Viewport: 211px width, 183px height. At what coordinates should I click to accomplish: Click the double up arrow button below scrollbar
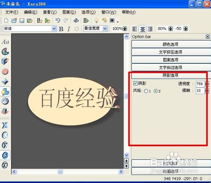pyautogui.click(x=127, y=161)
